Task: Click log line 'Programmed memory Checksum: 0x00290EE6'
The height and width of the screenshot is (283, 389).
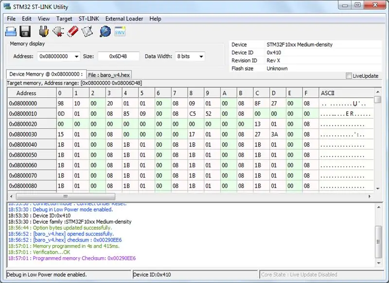Action: pyautogui.click(x=72, y=259)
